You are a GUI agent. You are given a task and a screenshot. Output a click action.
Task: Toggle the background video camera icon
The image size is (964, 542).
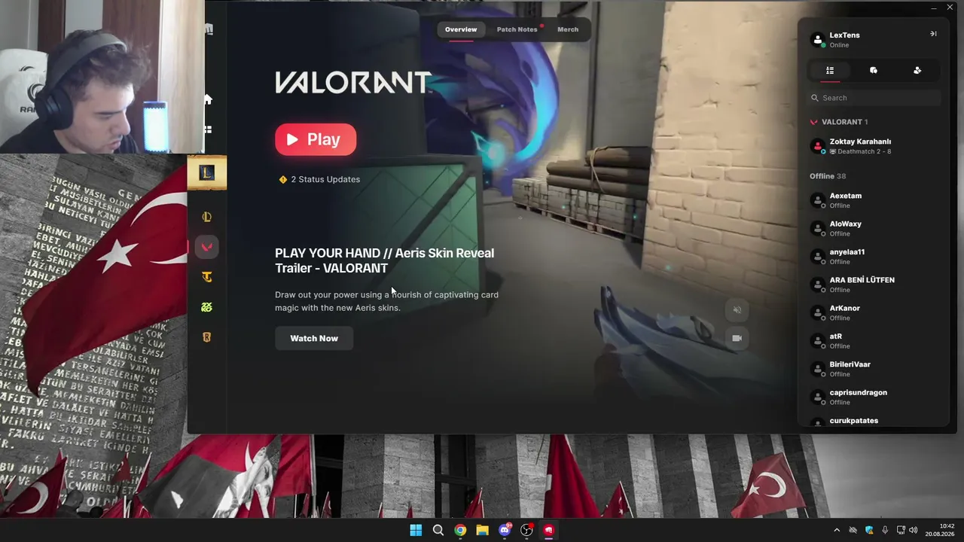pos(737,338)
